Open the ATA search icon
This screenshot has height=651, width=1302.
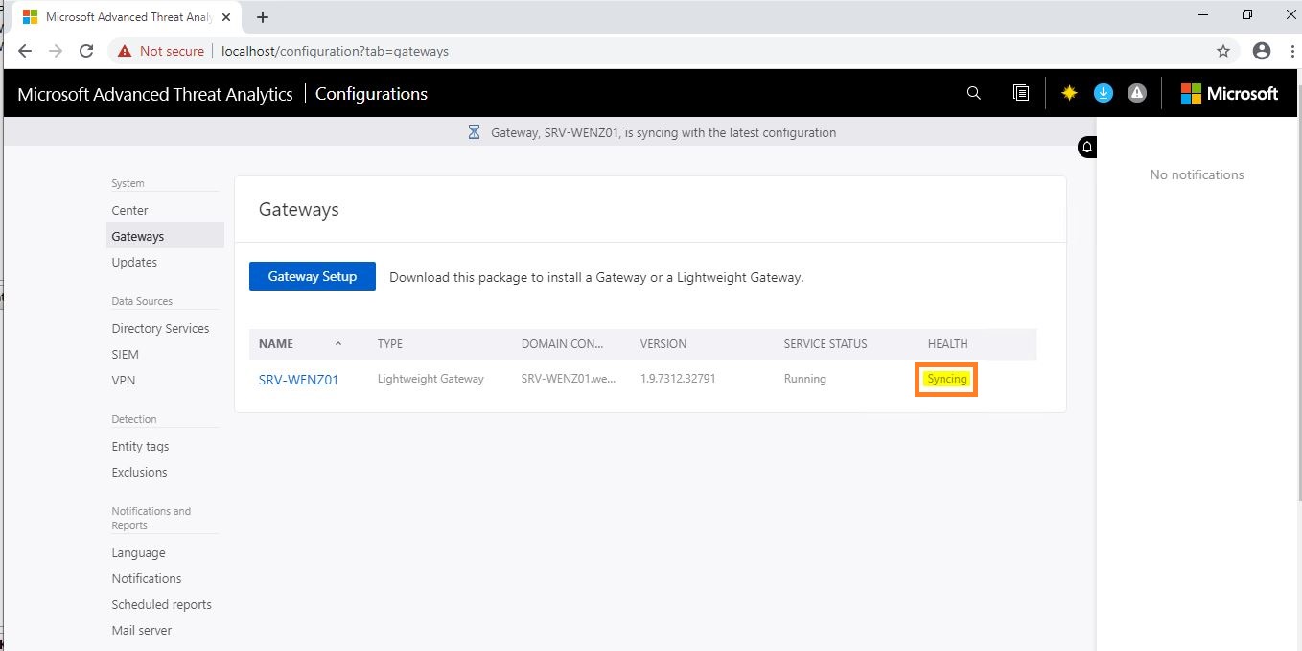coord(974,93)
